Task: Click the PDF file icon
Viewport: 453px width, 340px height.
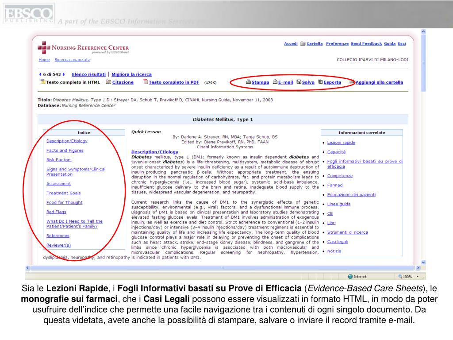Action: pos(146,82)
